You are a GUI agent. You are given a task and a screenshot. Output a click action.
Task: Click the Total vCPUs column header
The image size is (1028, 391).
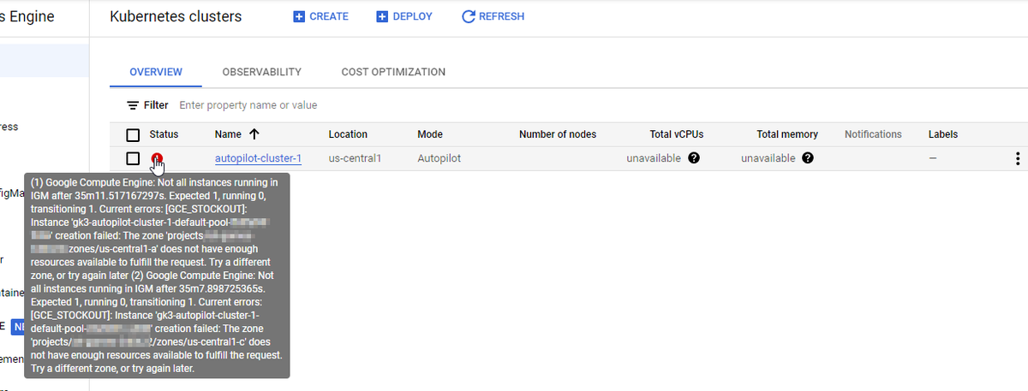677,134
